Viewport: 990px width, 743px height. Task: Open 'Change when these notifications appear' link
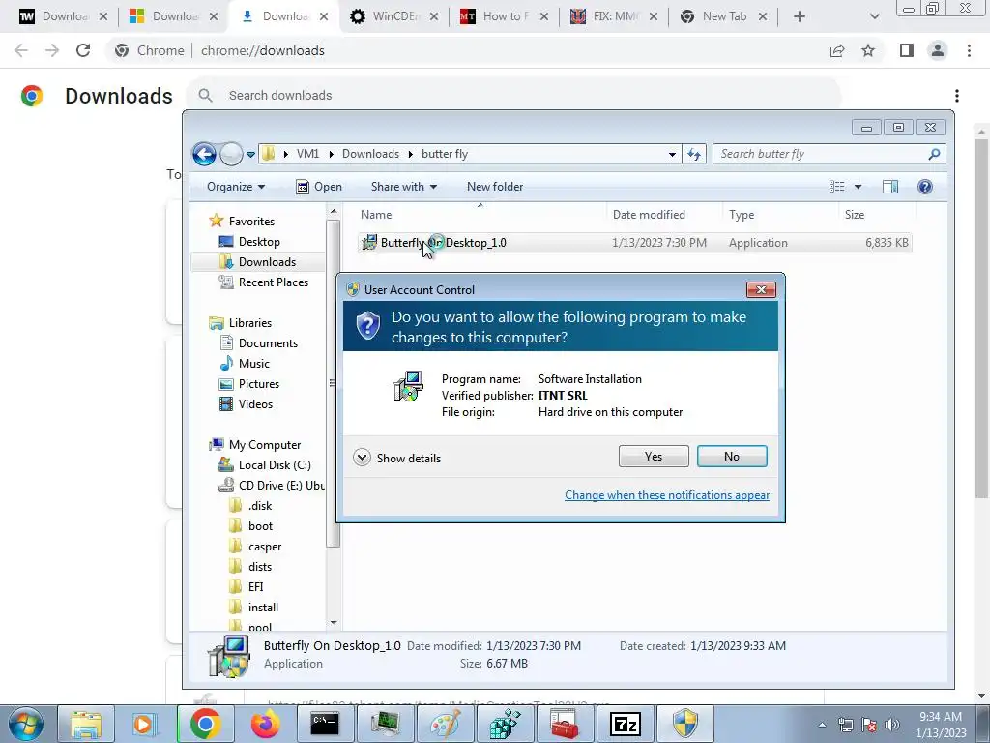click(x=667, y=495)
